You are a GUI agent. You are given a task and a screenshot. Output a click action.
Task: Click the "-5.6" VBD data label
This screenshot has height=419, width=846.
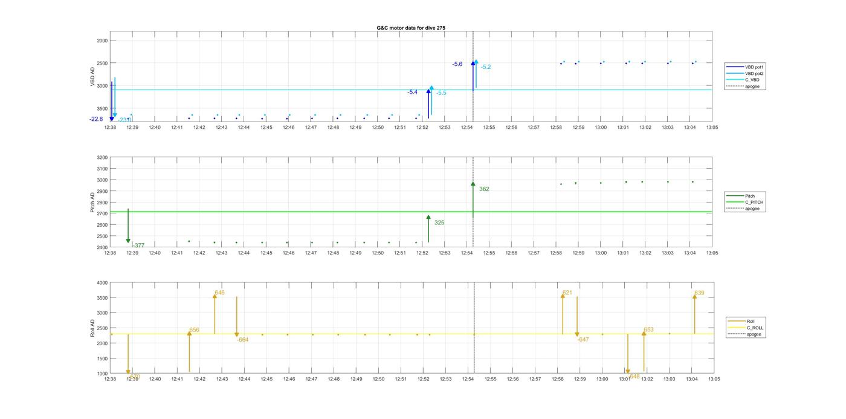[457, 64]
